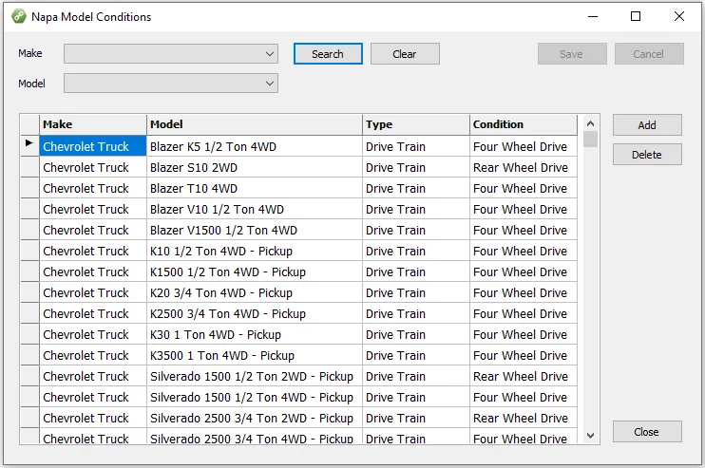This screenshot has width=705, height=468.
Task: Sort by the Condition column header
Action: [523, 124]
